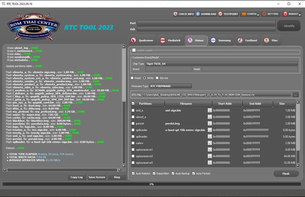Click the TESTPOINT toolbar button
This screenshot has width=305, height=197.
(228, 14)
